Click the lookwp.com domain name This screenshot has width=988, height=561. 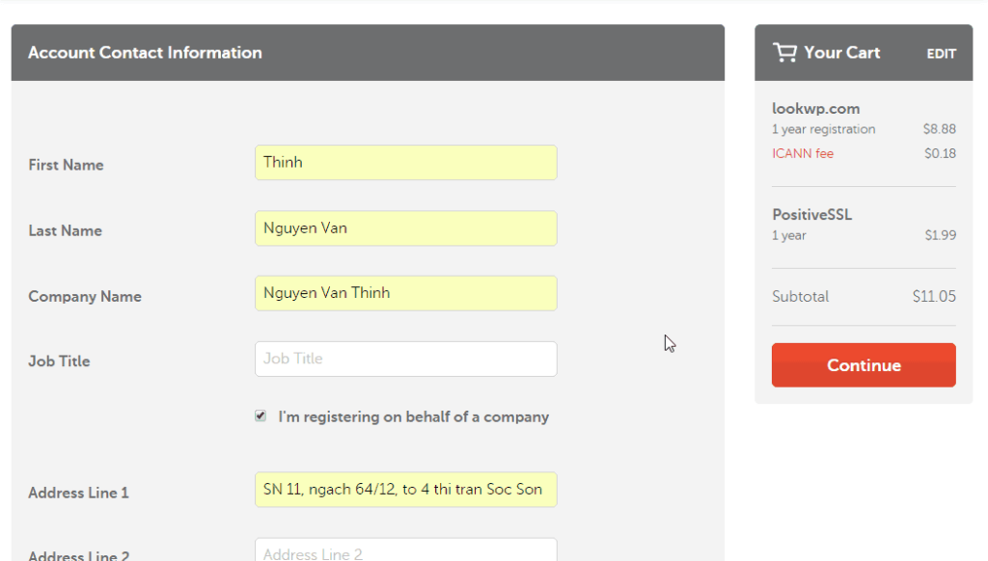(815, 108)
